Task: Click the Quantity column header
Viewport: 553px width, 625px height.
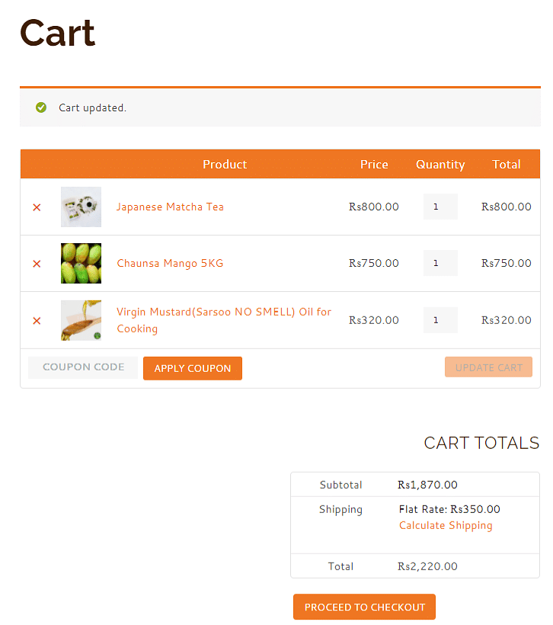Action: click(440, 164)
